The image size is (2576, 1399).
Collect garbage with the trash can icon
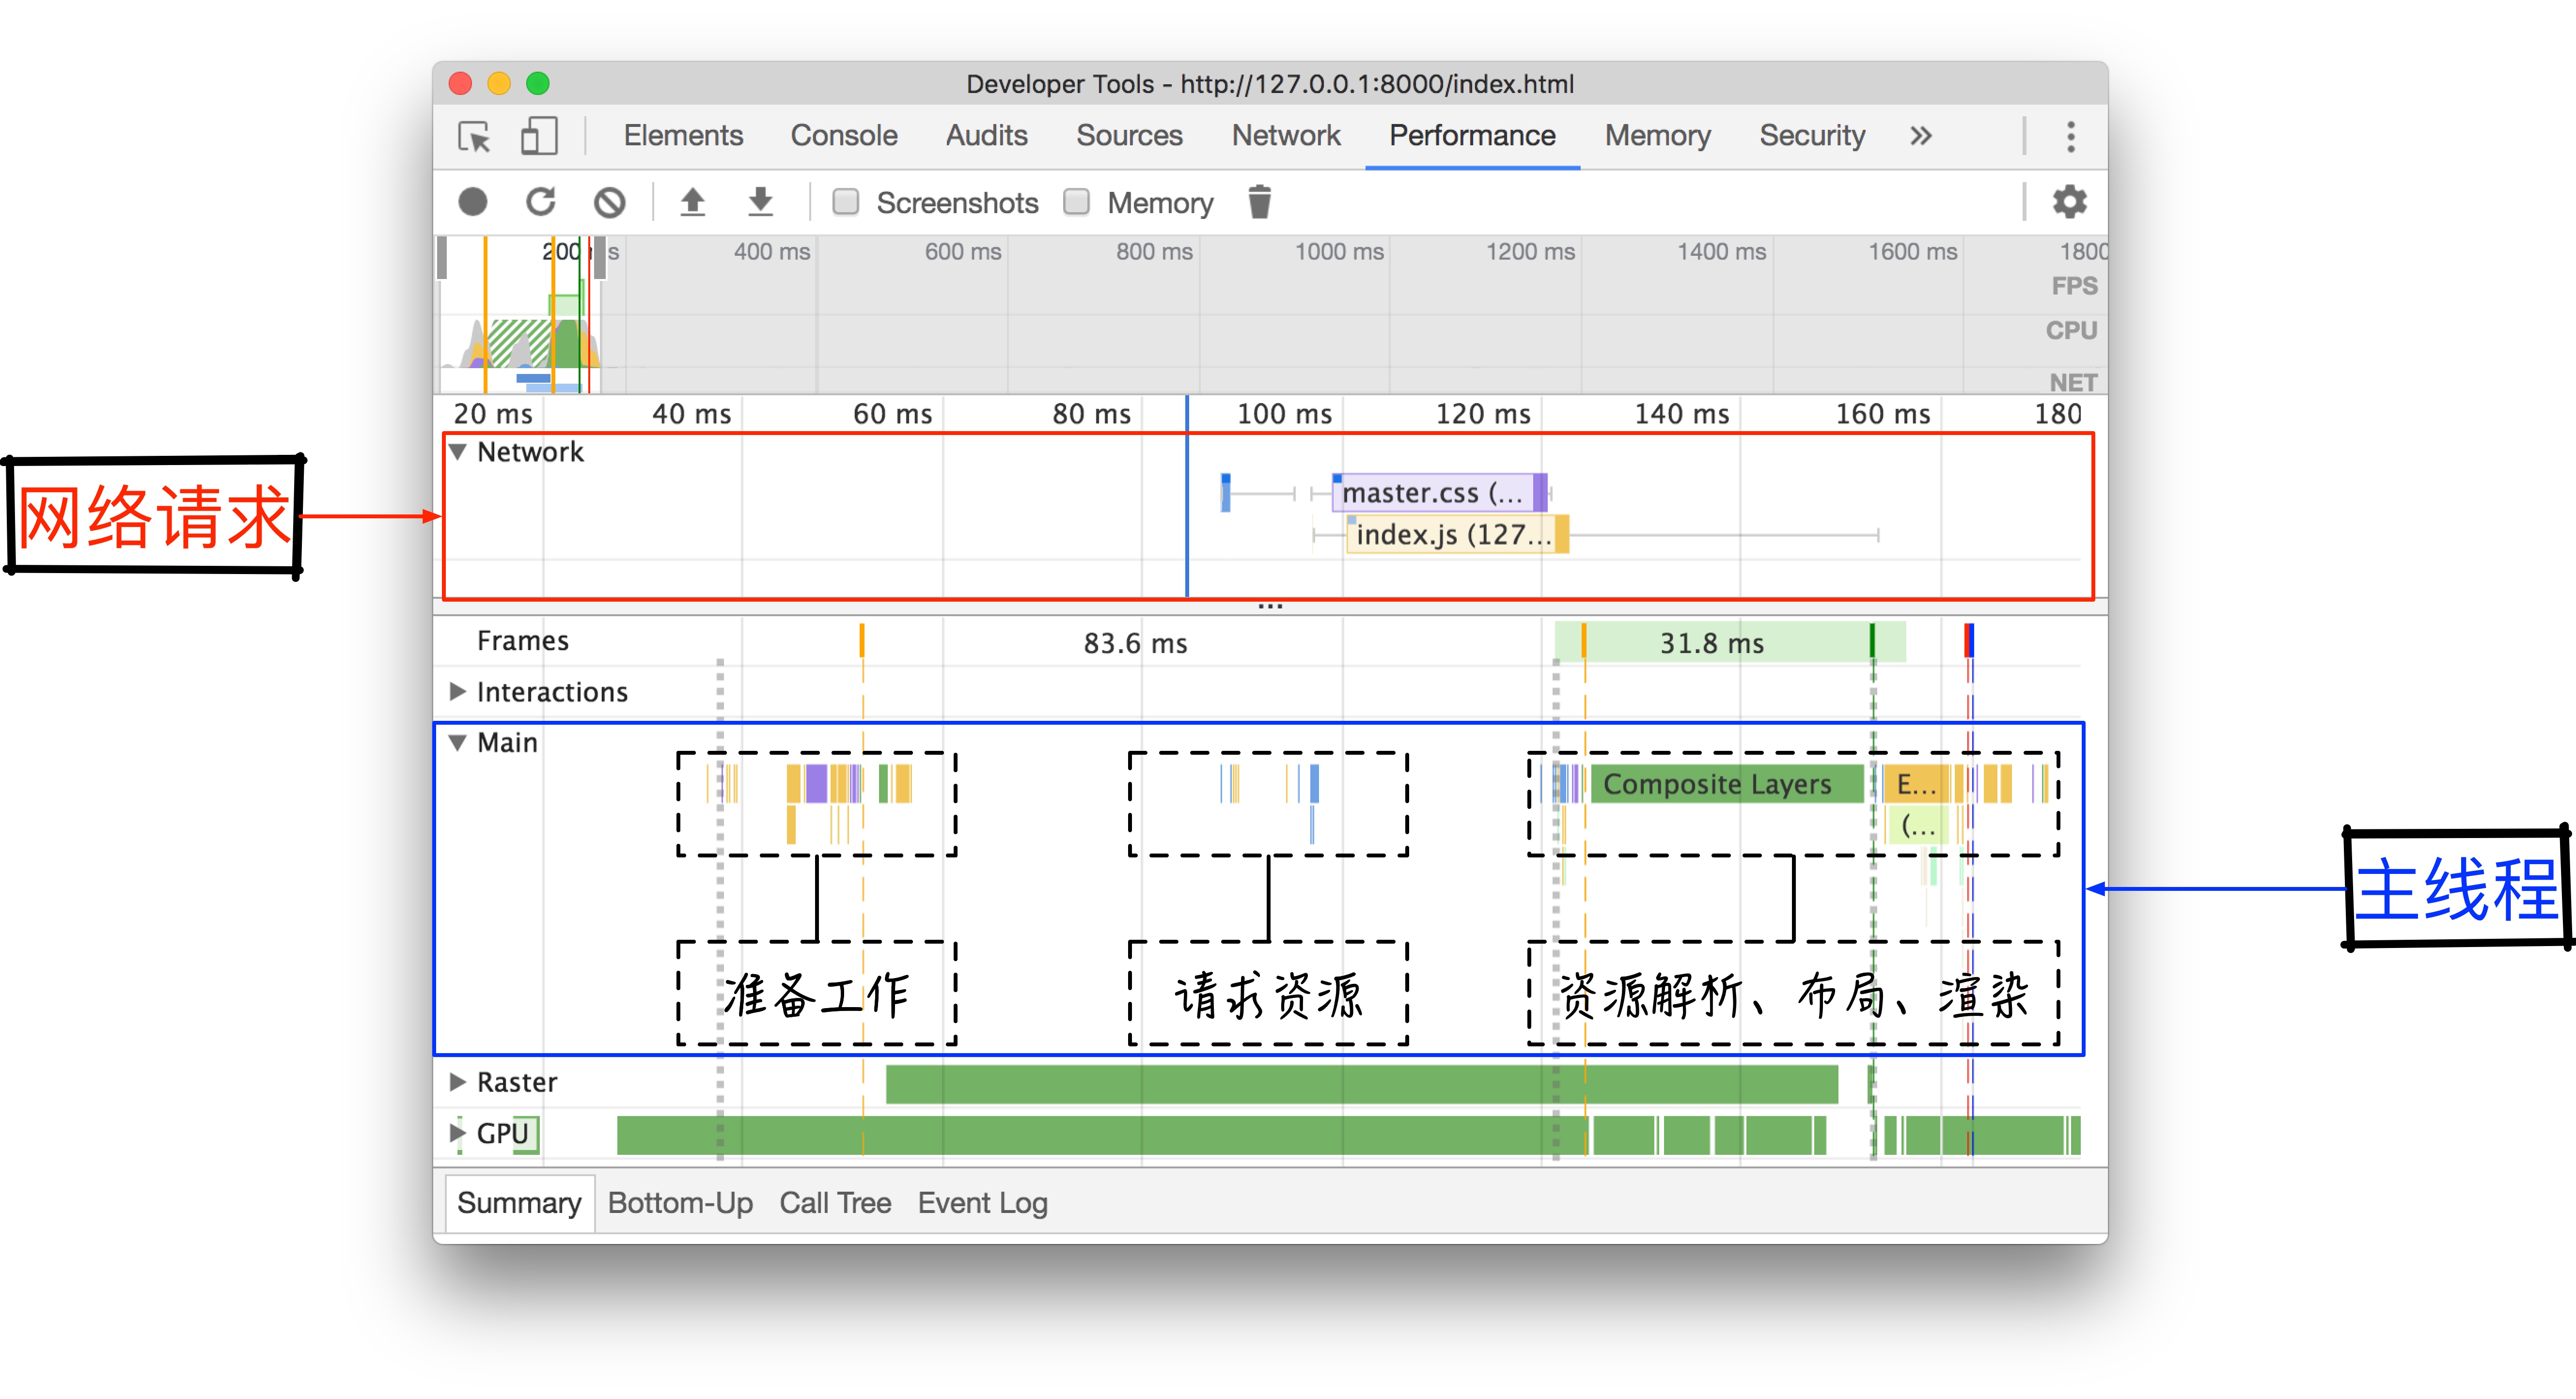click(x=1260, y=202)
